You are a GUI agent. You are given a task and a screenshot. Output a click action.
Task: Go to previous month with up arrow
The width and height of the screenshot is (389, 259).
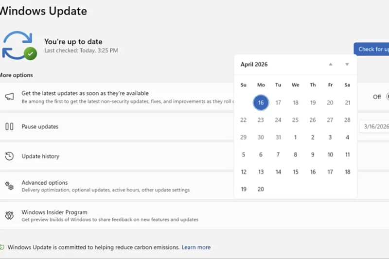[x=331, y=64]
